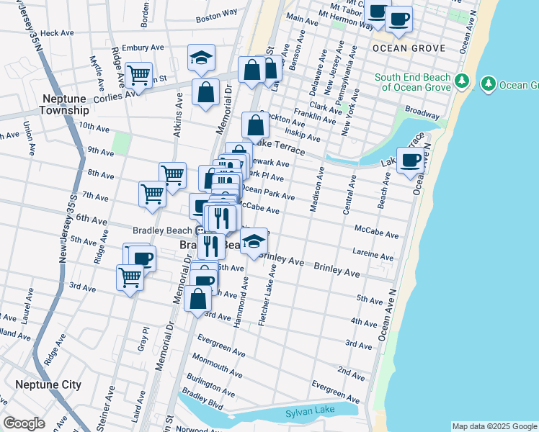Click the 'Myrtle Ave' street label

(x=97, y=73)
